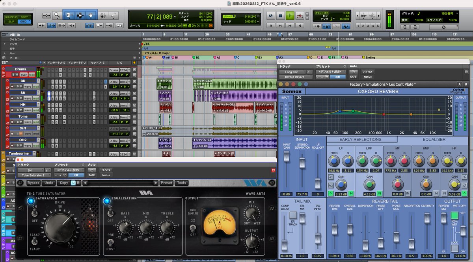The height and width of the screenshot is (262, 473).
Task: Click LF FREQ blue knob in Oxford Reverb
Action: point(334,161)
